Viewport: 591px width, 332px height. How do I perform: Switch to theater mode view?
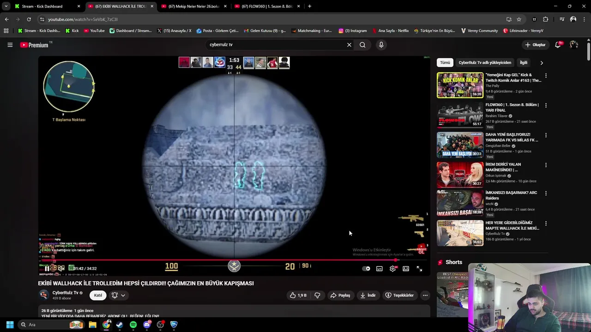click(x=406, y=268)
